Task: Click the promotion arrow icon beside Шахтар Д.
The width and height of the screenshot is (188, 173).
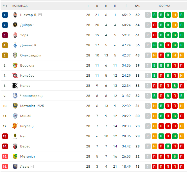Action: (x=40, y=15)
